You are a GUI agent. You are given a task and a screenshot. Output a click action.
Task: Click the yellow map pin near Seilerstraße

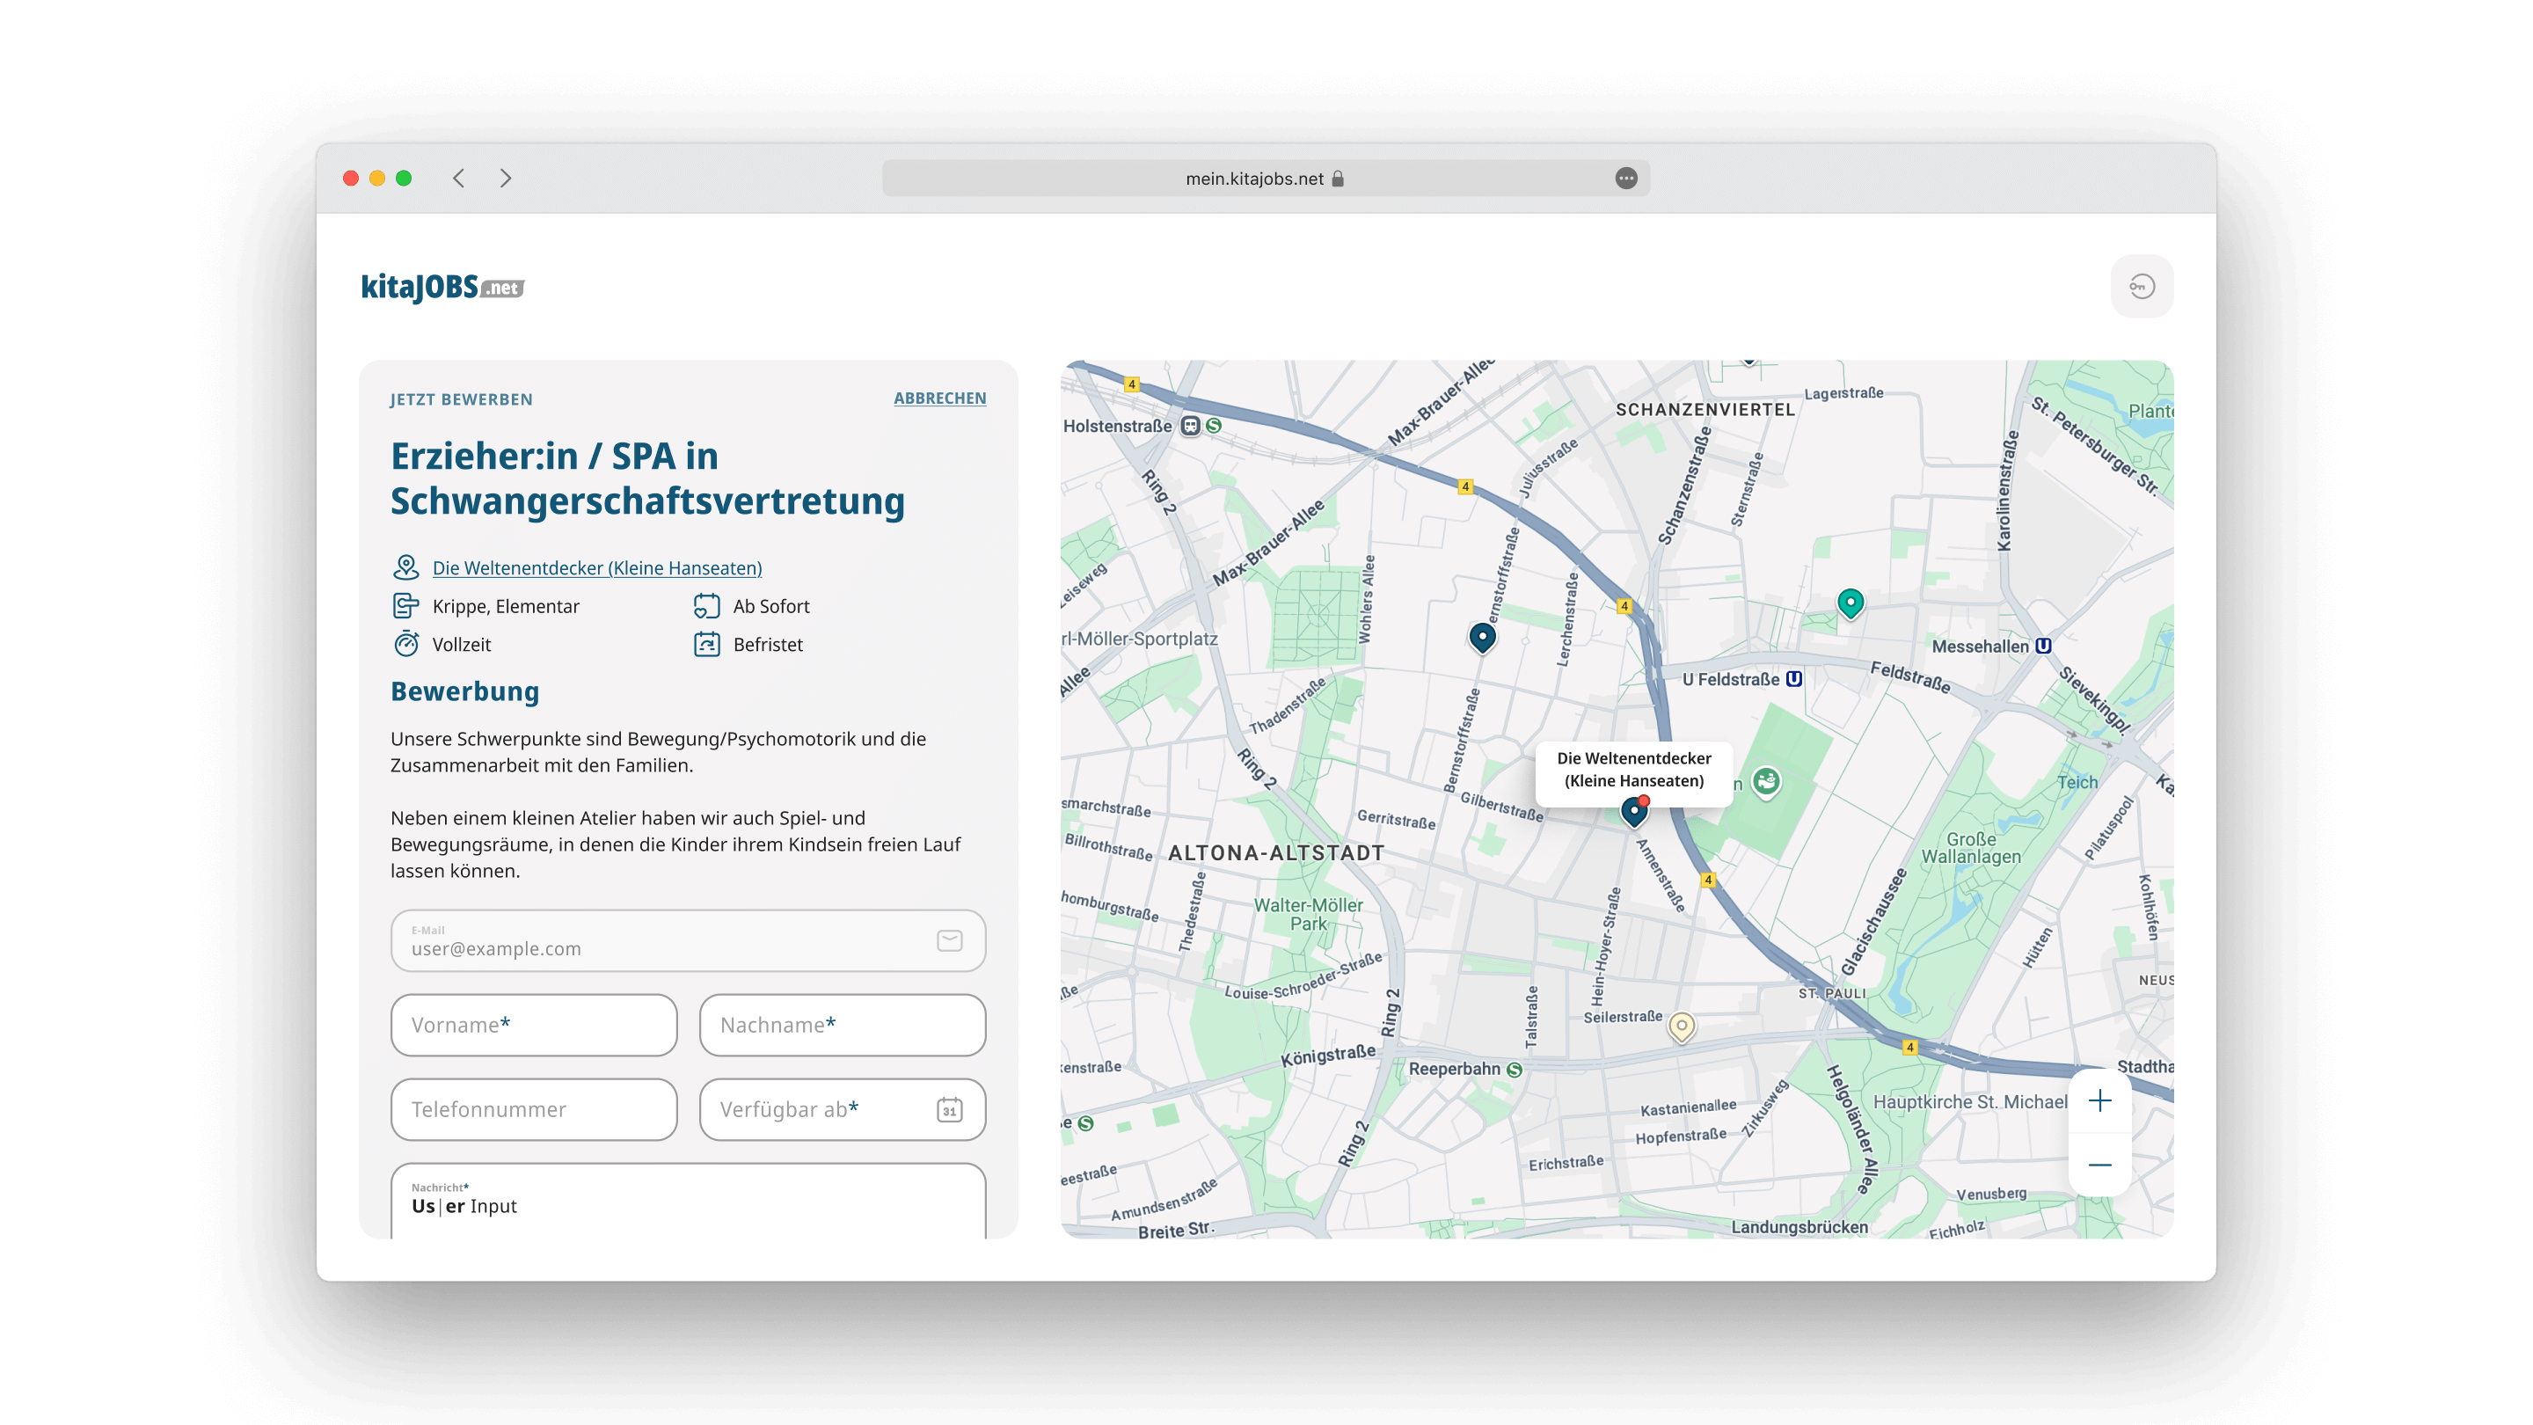coord(1682,1027)
